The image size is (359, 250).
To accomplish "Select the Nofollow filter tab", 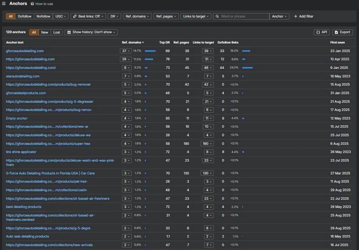I will pos(43,16).
